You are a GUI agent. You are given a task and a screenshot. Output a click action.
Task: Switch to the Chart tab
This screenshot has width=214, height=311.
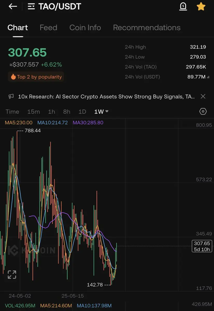(18, 27)
